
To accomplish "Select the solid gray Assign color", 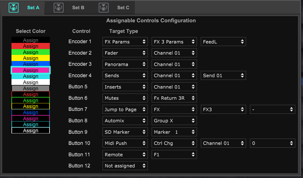I will tap(30, 88).
